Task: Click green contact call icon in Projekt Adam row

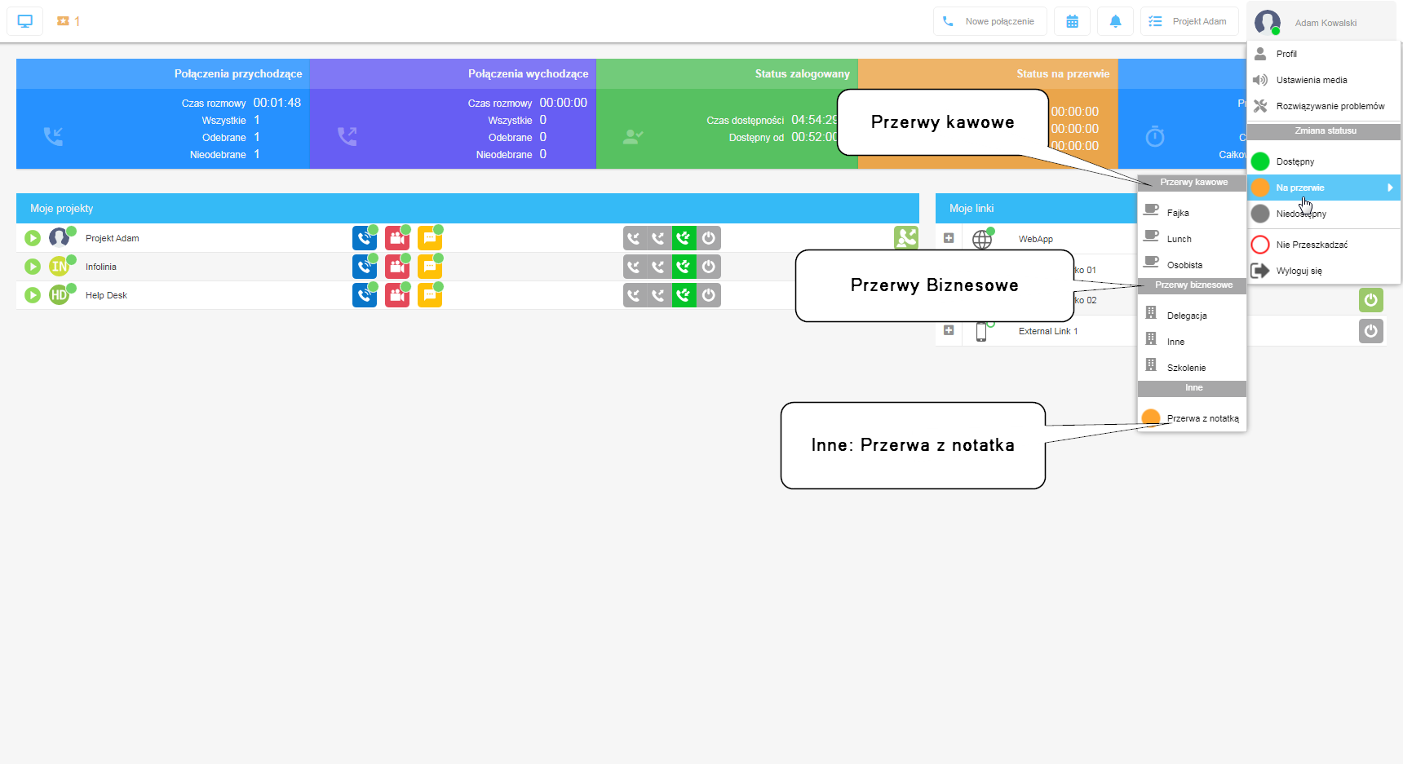Action: 906,238
